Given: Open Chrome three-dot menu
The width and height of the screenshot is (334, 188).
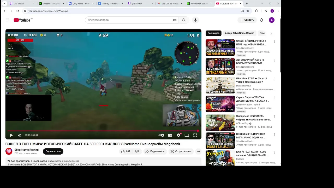Looking at the screenshot, I should [x=278, y=11].
